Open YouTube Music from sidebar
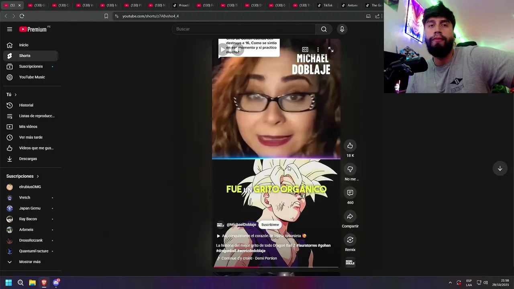 click(31, 77)
